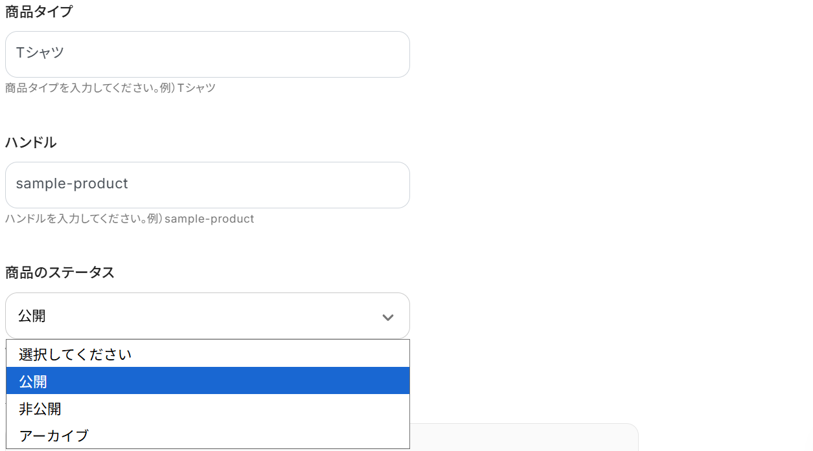Click the chevron arrow in the status dropdown
The image size is (813, 451).
point(388,317)
